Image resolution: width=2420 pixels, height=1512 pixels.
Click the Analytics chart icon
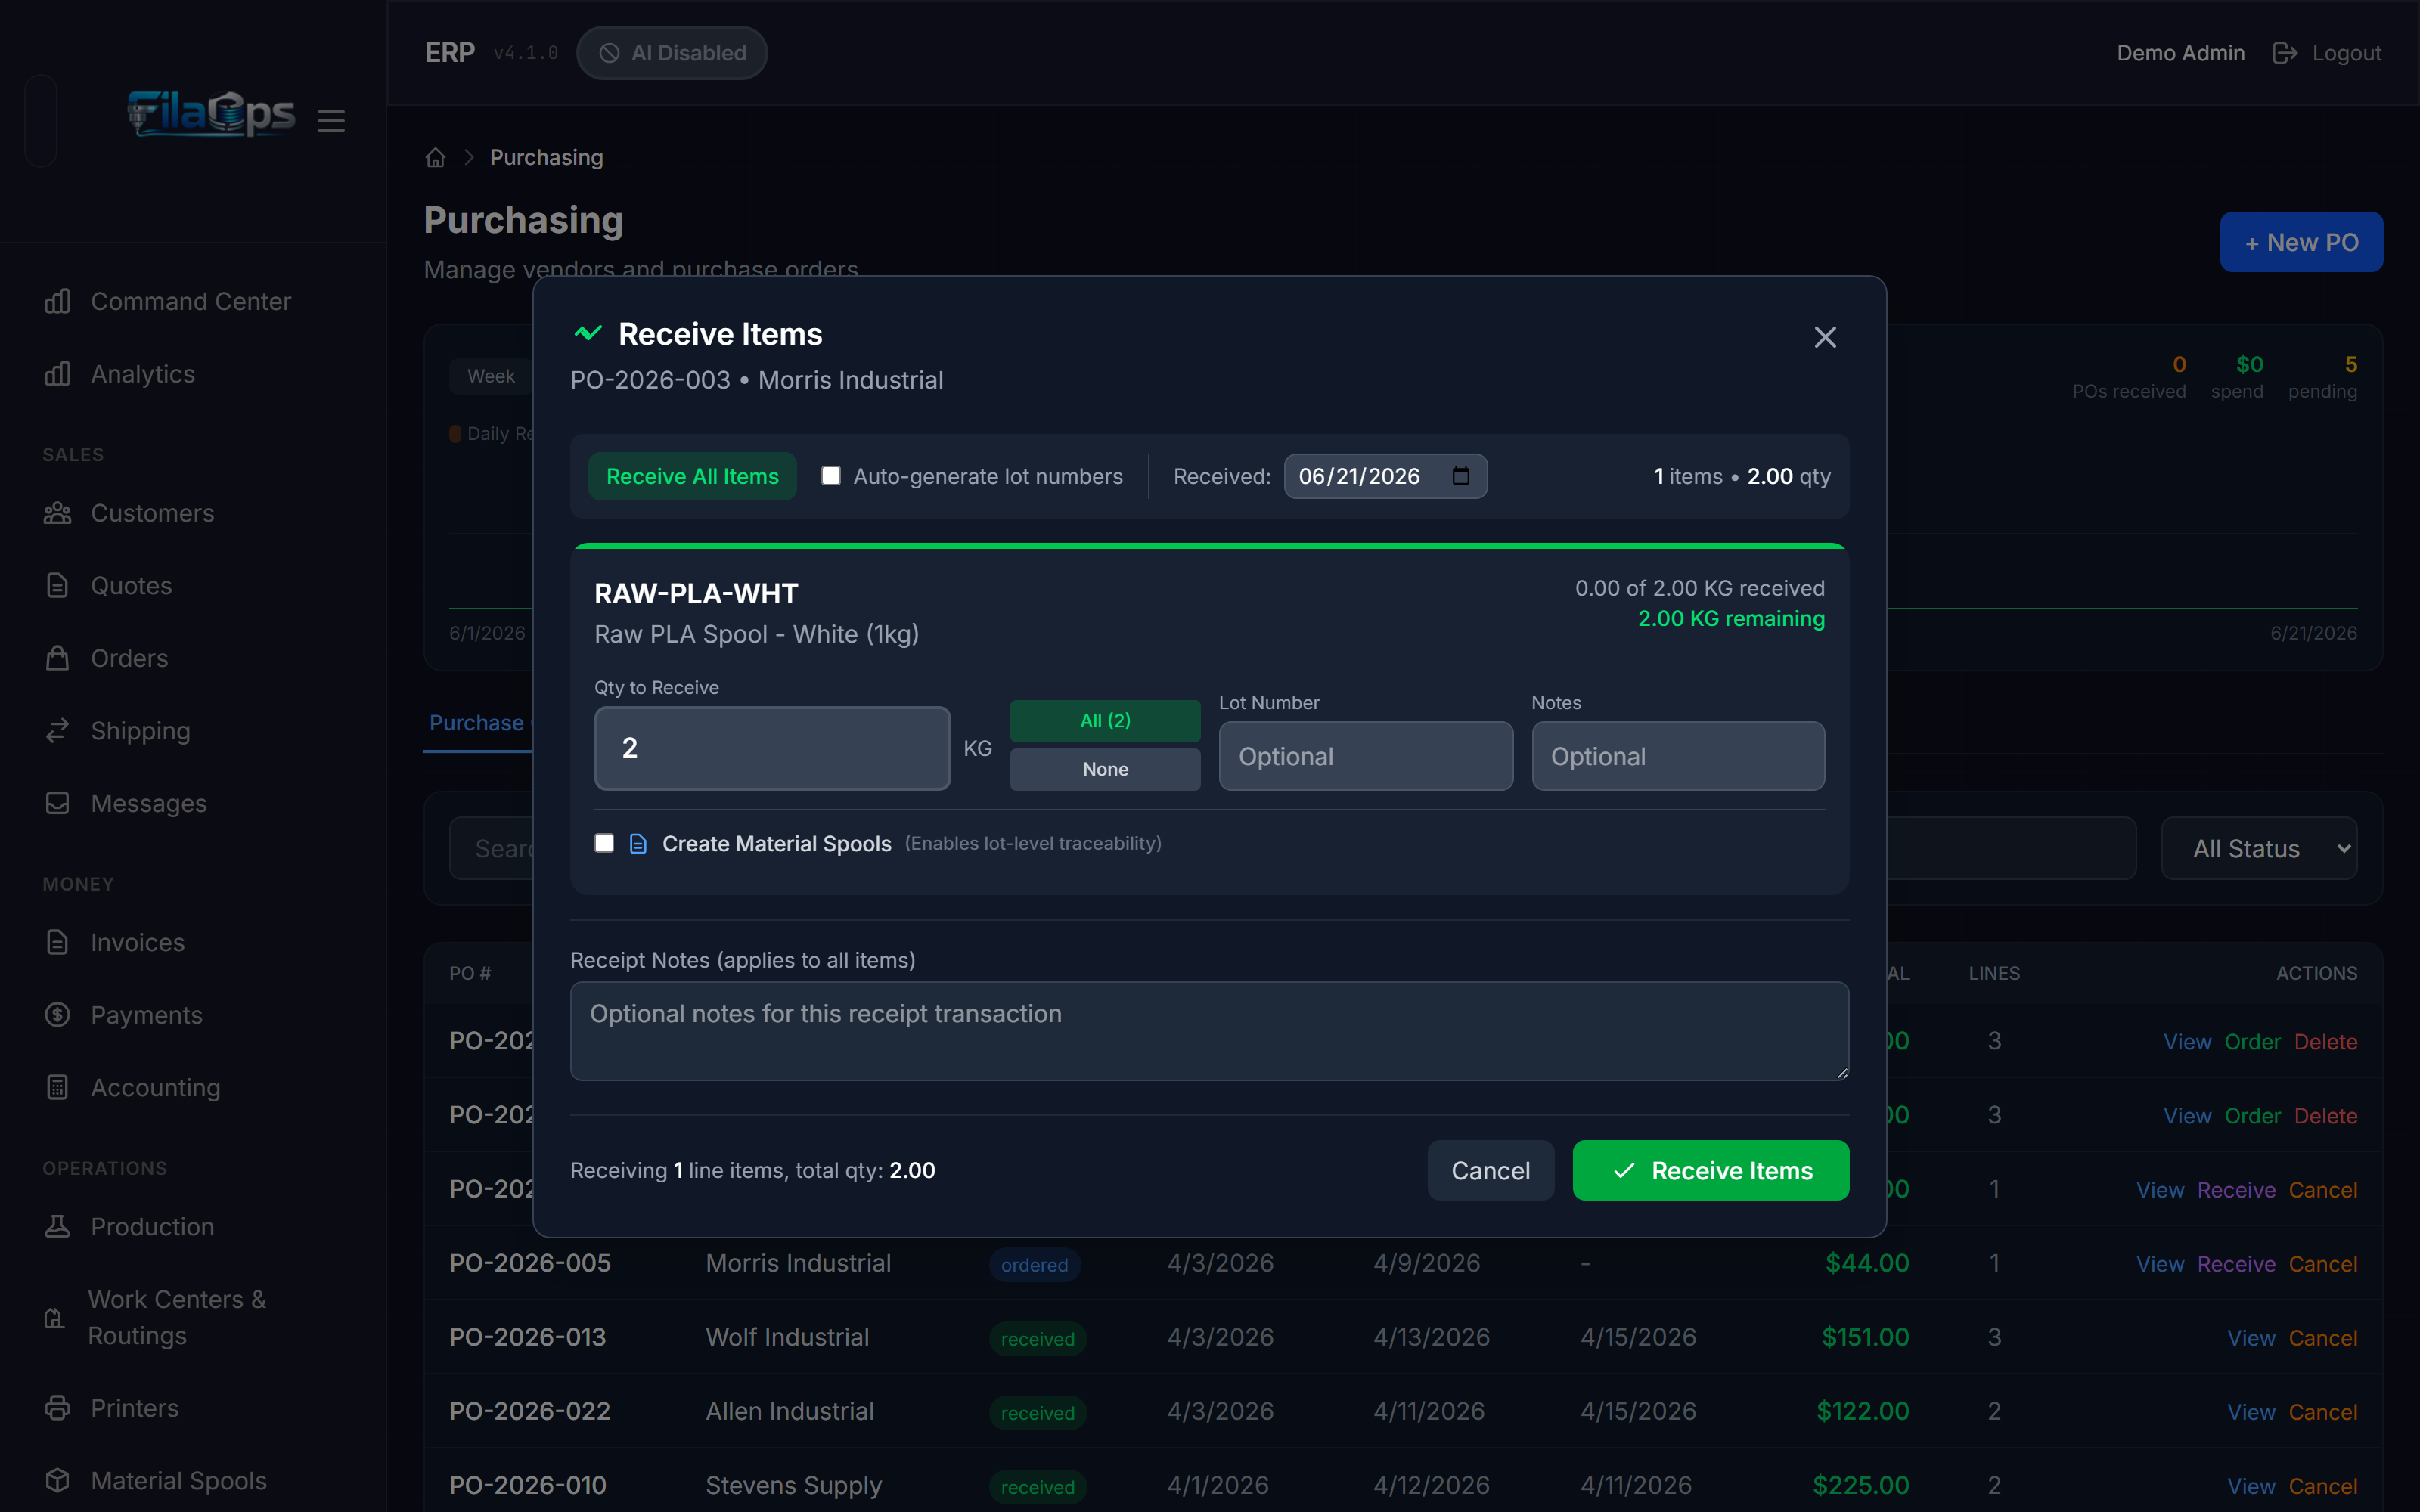(57, 374)
